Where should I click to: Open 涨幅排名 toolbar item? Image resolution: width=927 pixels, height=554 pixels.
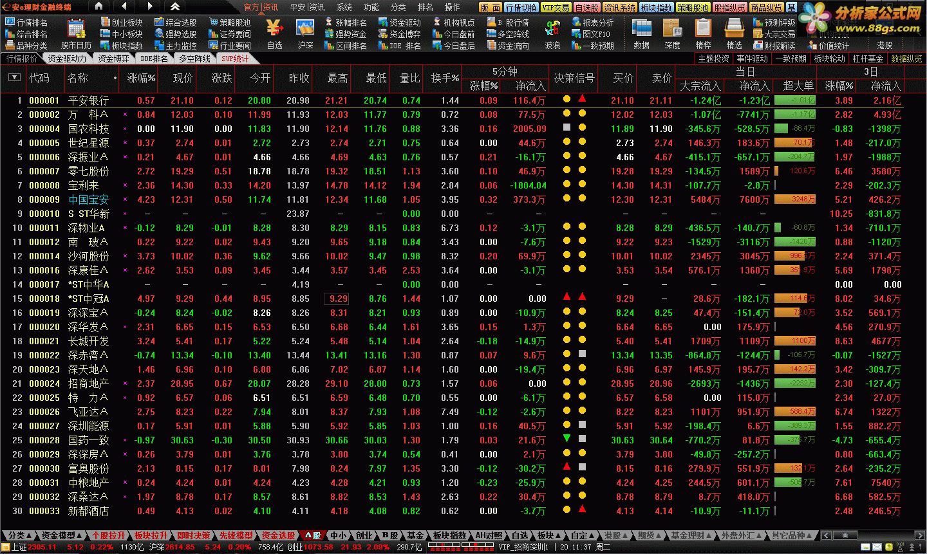346,23
